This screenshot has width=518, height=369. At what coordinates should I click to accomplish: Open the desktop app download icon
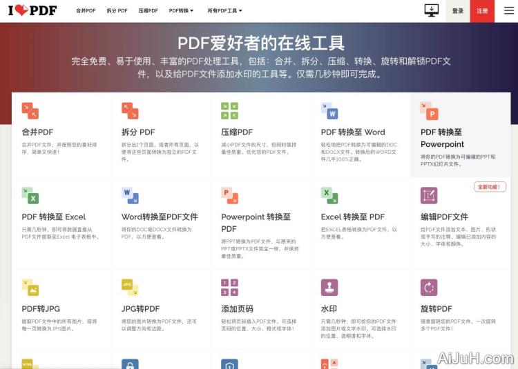(x=432, y=10)
